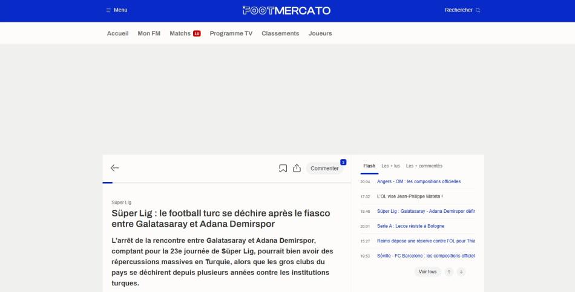Share the article via share icon
The image size is (575, 292).
click(297, 168)
